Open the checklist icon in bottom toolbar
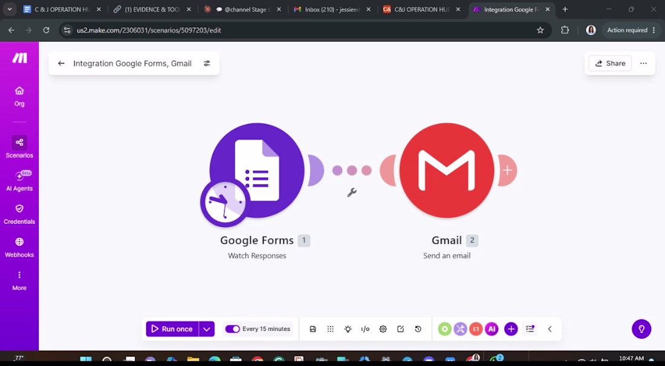Image resolution: width=665 pixels, height=366 pixels. click(x=530, y=329)
